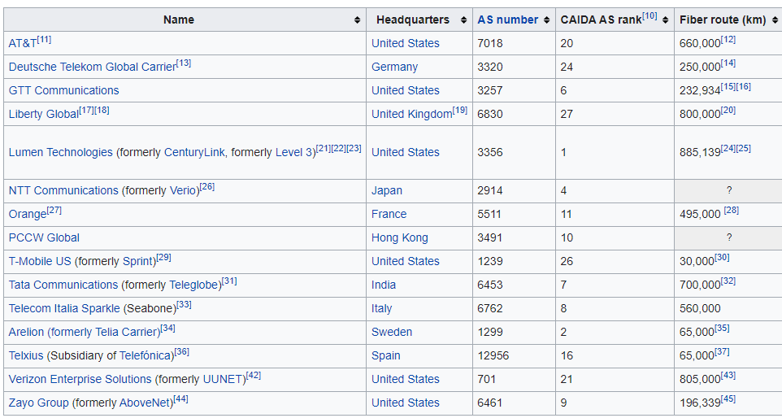Click Sweden in the Arelion row
Image resolution: width=782 pixels, height=418 pixels.
[x=392, y=332]
